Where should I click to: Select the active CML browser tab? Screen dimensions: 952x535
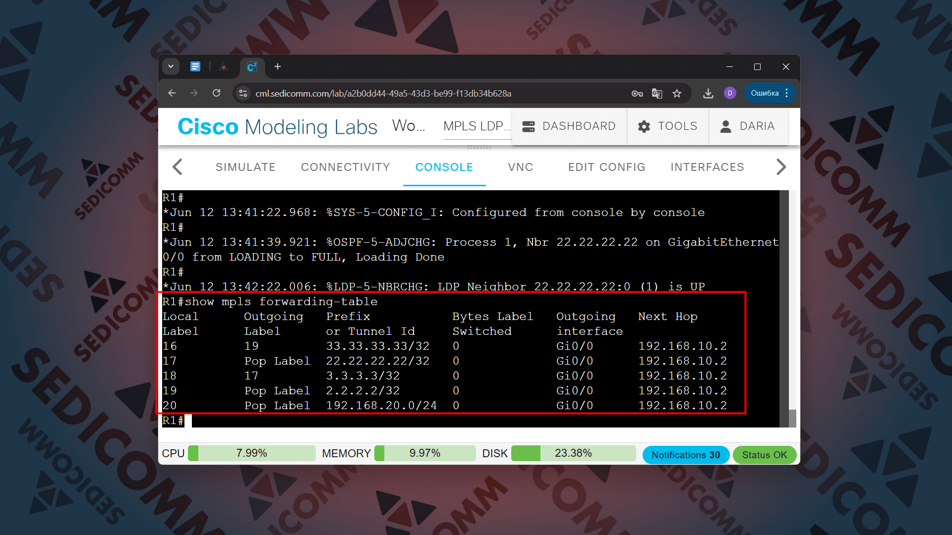point(252,66)
